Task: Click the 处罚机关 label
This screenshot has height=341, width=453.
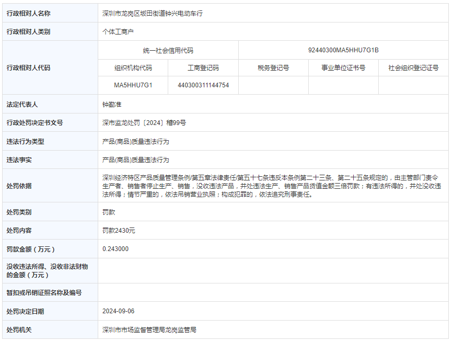Action: 19,329
